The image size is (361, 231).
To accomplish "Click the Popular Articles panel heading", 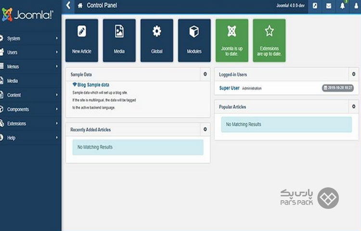I will click(232, 107).
